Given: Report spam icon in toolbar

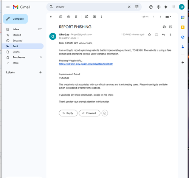Looking at the screenshot, I should (x=68, y=17).
